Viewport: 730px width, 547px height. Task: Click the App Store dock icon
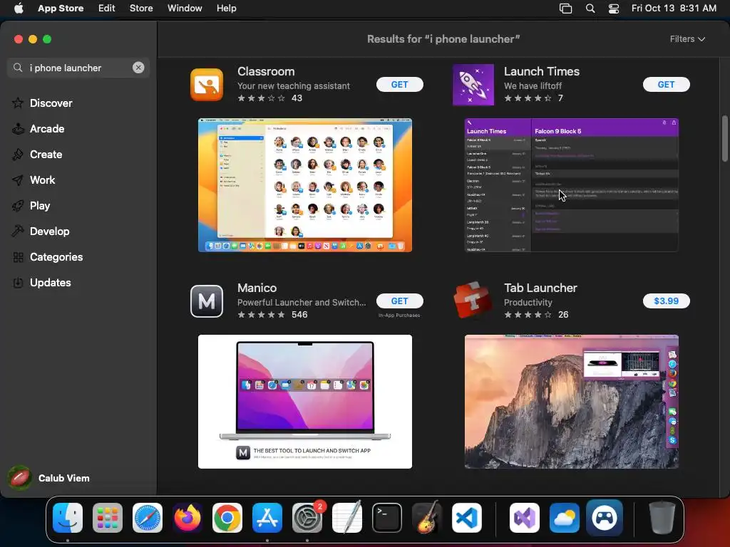(267, 518)
